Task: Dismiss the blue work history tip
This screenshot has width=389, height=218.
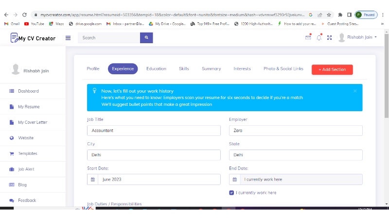Action: click(x=355, y=91)
